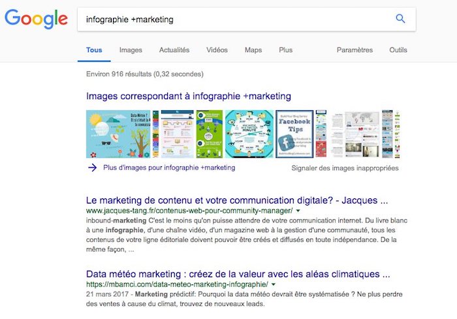Go to the Maps tab
Image resolution: width=457 pixels, height=319 pixels.
click(253, 50)
